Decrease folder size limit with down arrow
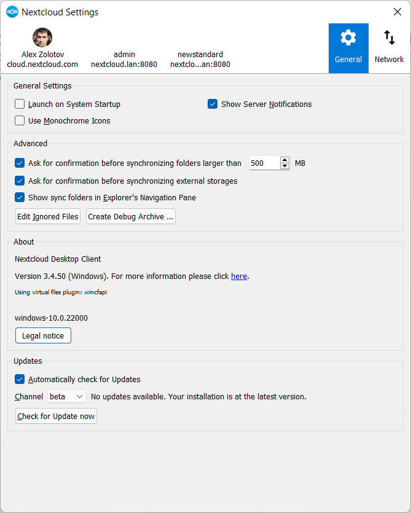411x513 pixels. pyautogui.click(x=284, y=166)
